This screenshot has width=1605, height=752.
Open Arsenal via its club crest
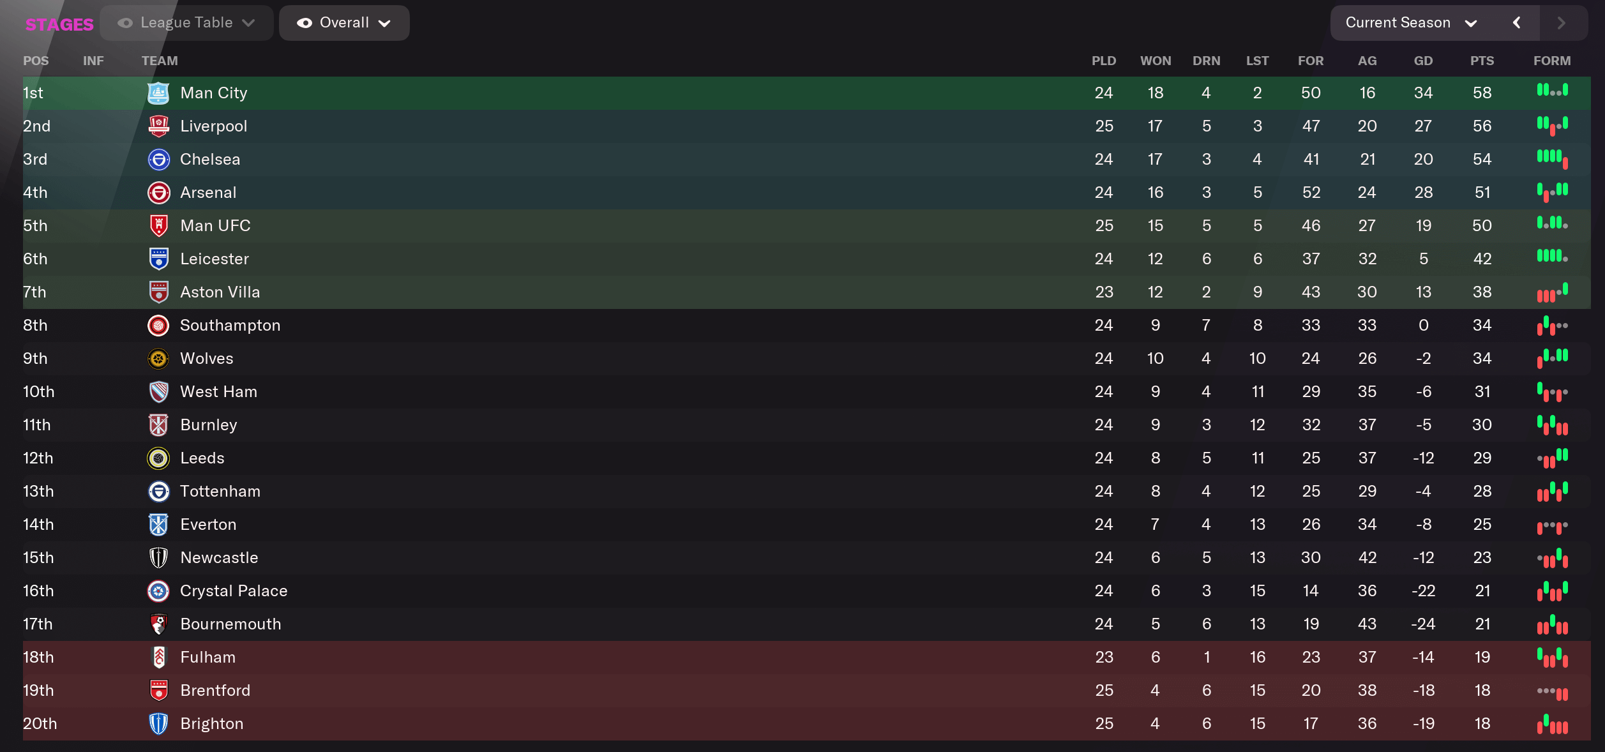tap(158, 192)
